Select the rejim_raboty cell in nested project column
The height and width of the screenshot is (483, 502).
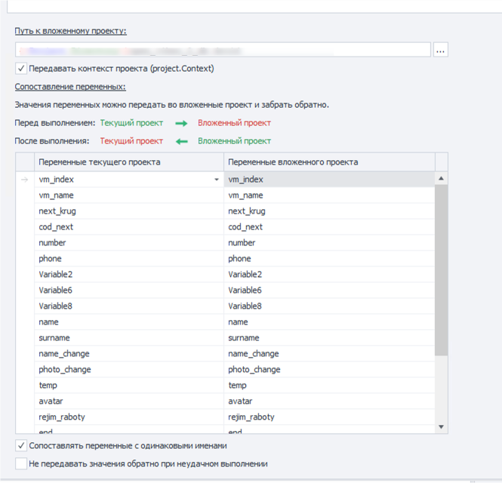click(329, 417)
